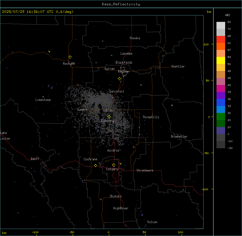The image size is (242, 236).
Task: Click the Stettler city label
Action: coord(178,66)
